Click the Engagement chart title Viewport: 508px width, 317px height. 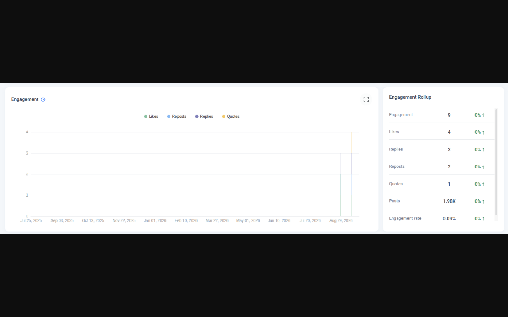pyautogui.click(x=25, y=99)
